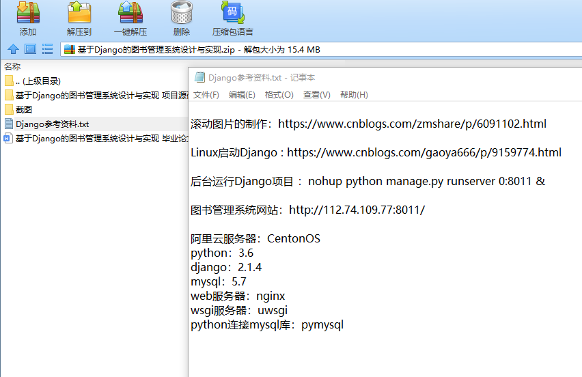Go up one level with blue arrow
The height and width of the screenshot is (377, 582).
pos(13,49)
